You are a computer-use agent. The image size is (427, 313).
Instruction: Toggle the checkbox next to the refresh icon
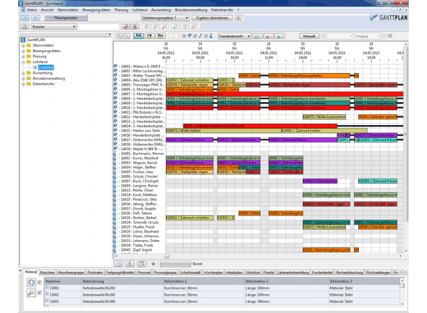(x=39, y=282)
